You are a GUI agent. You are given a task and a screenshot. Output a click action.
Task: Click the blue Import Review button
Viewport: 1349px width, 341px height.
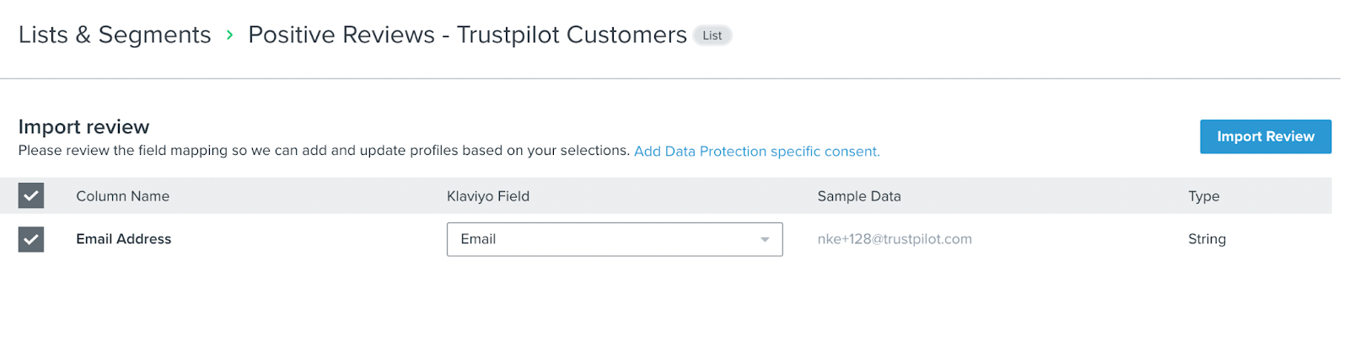coord(1265,136)
